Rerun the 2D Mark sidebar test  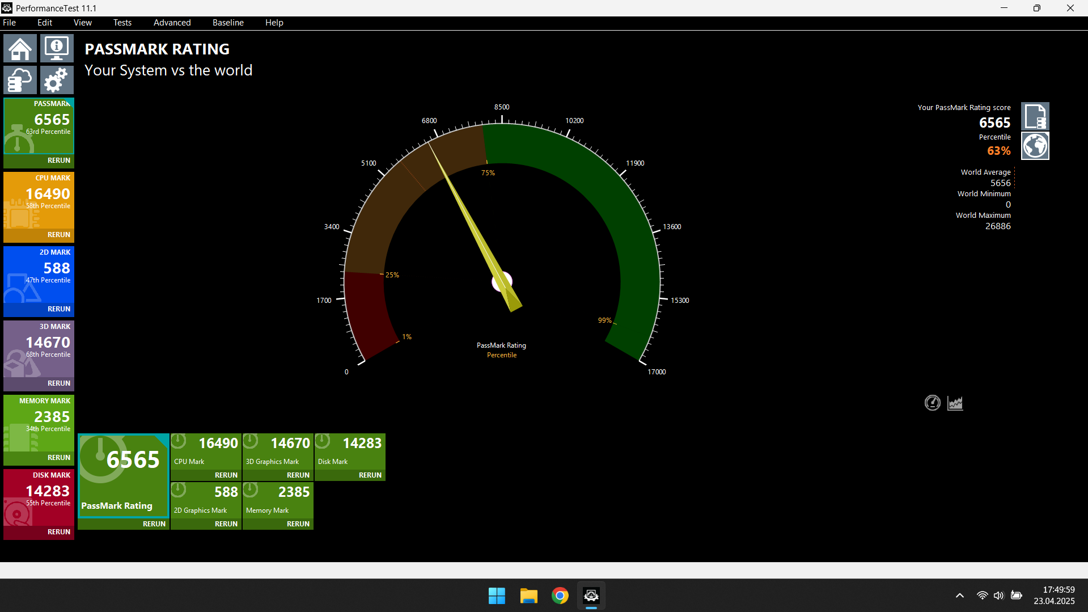59,309
